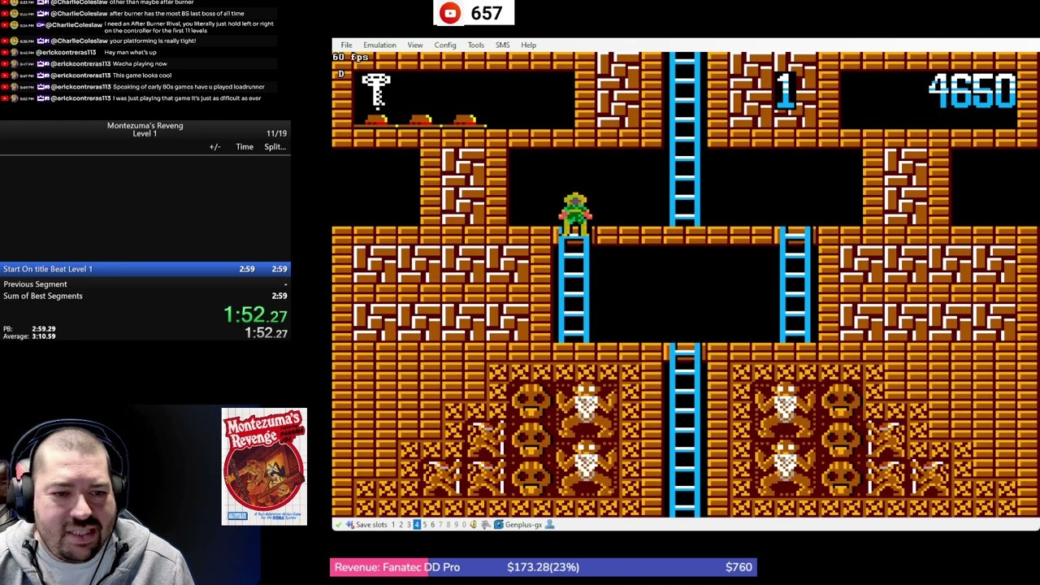Click the 657 subscriber count

tap(486, 13)
